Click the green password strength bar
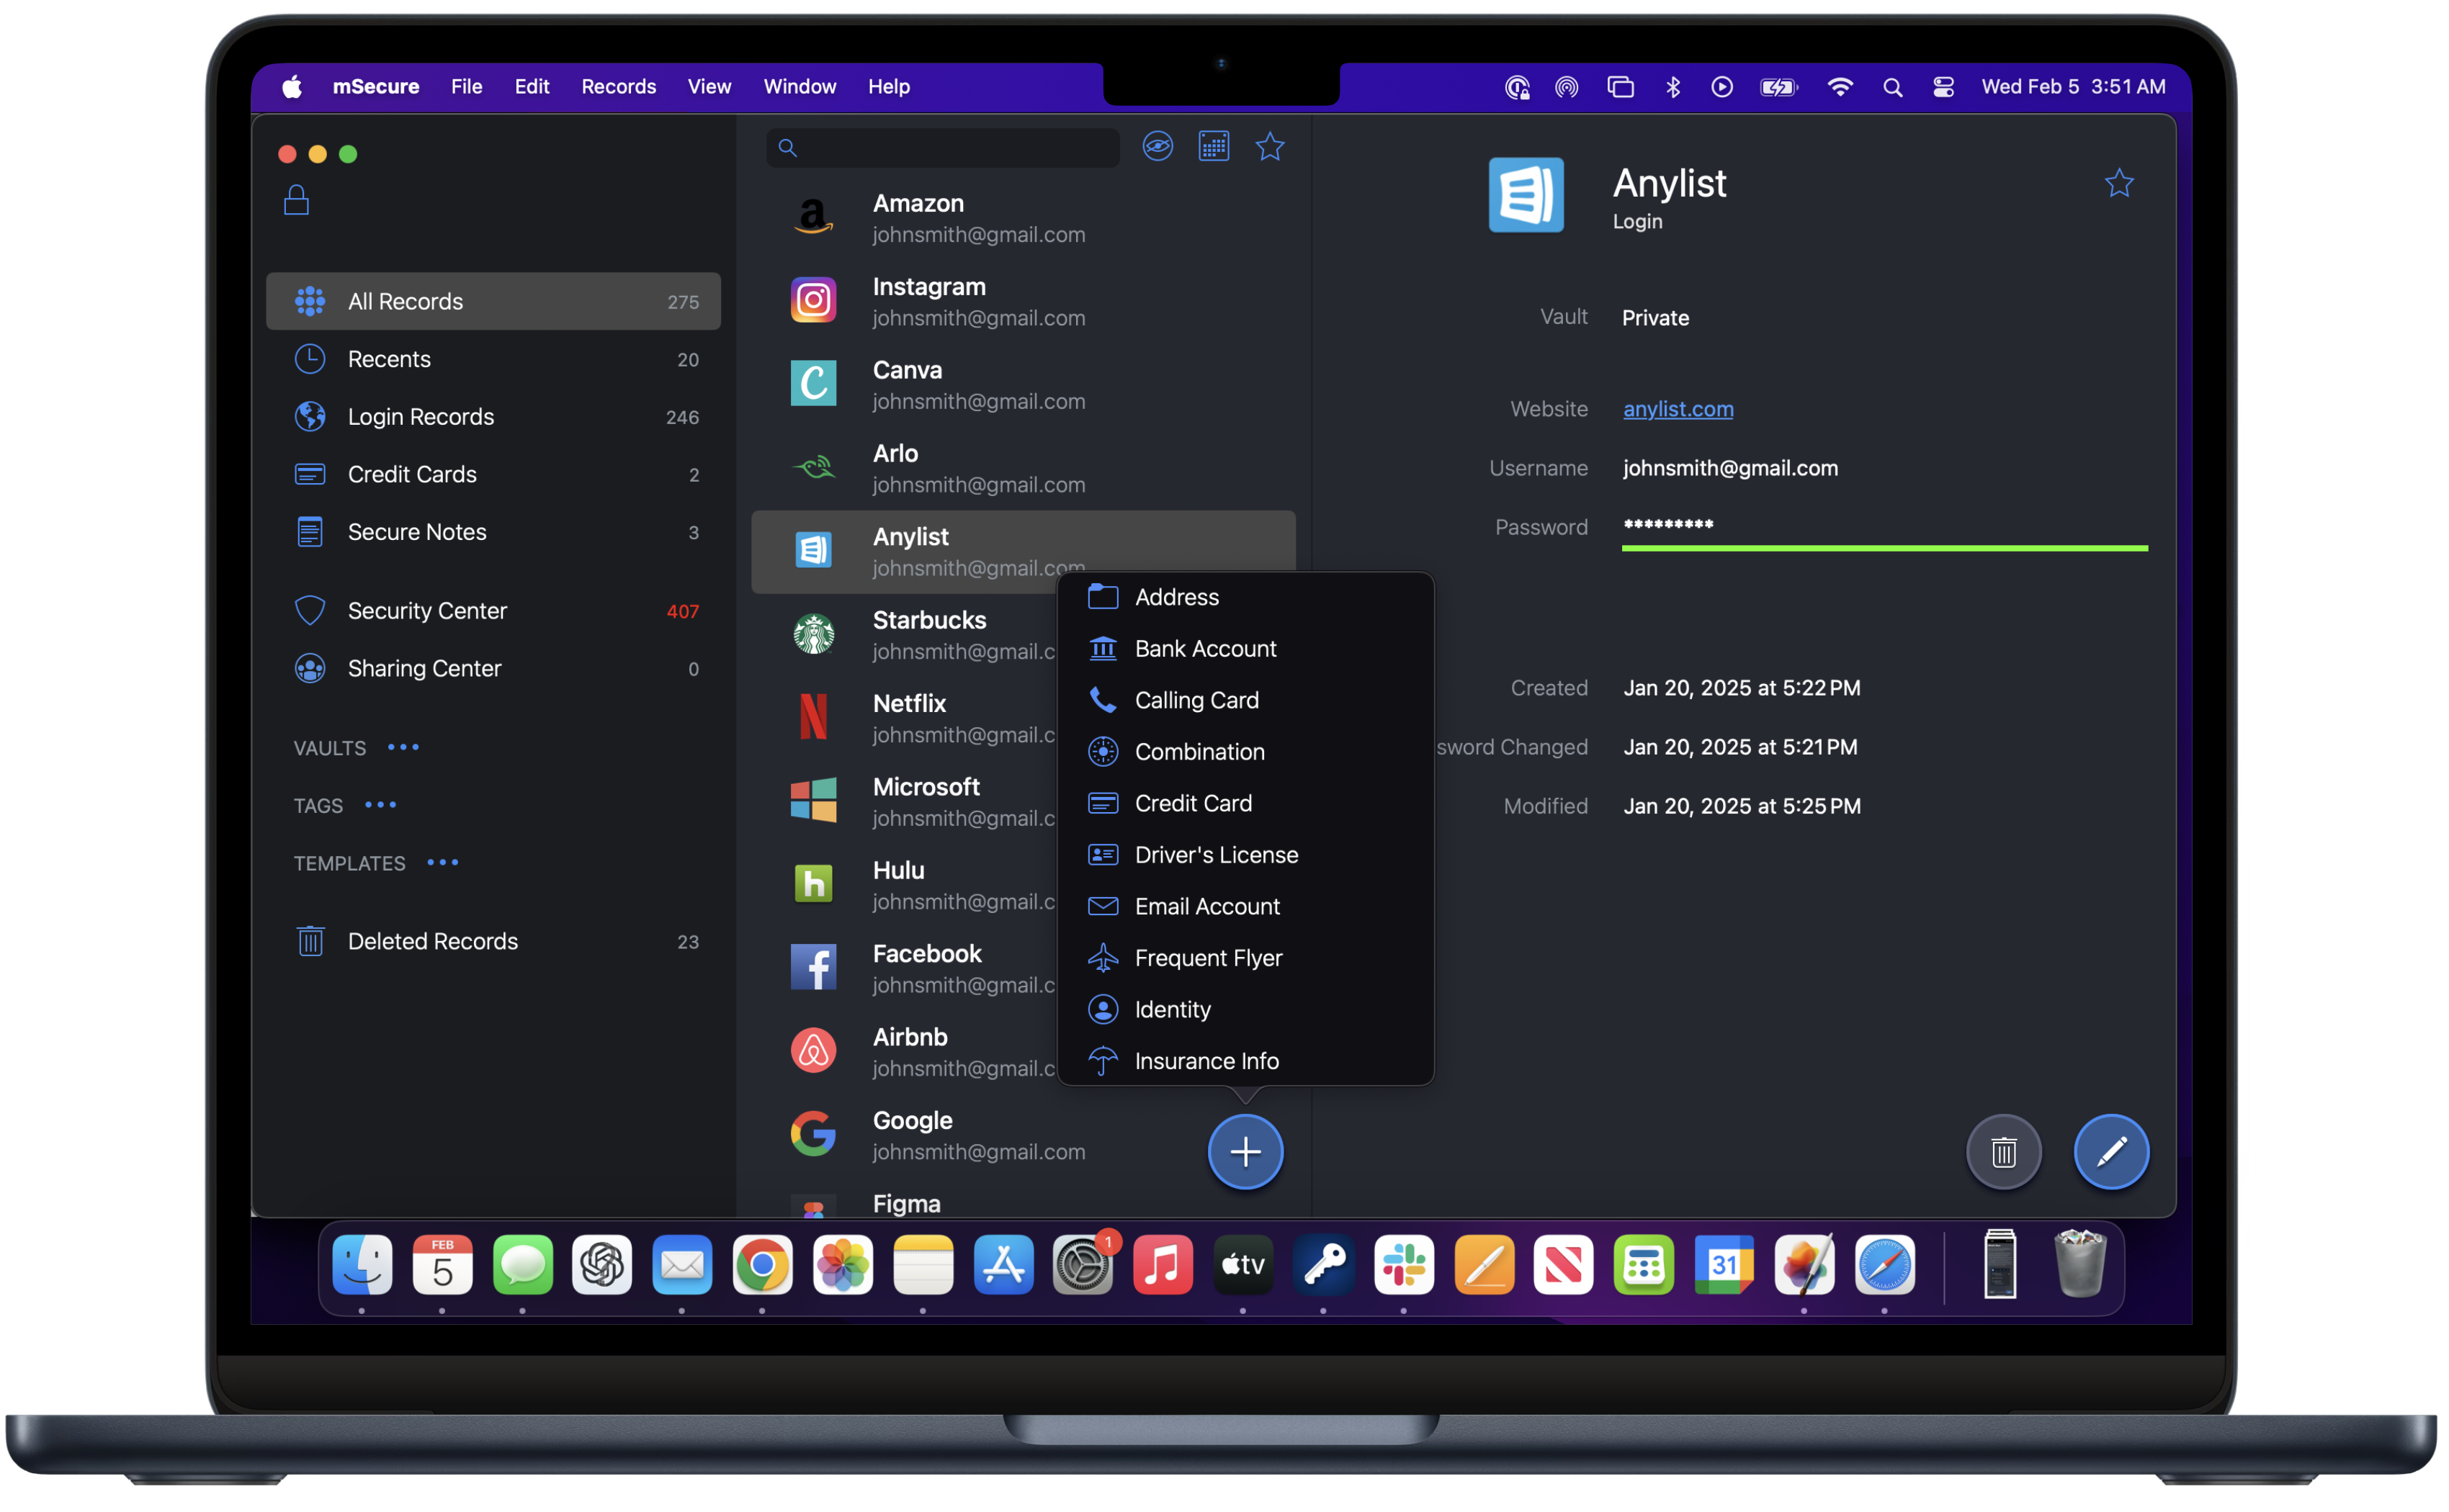 pyautogui.click(x=1884, y=548)
